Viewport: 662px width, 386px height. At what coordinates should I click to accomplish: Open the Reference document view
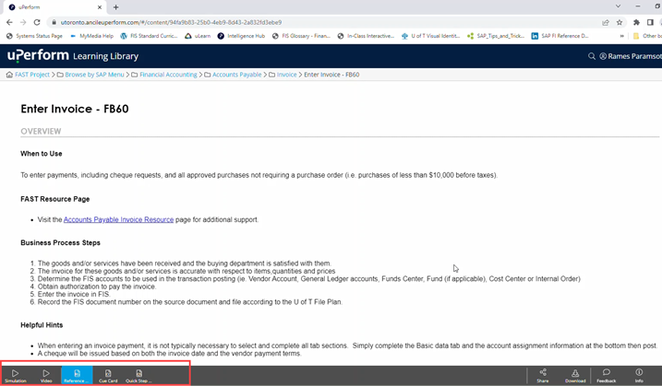[77, 375]
